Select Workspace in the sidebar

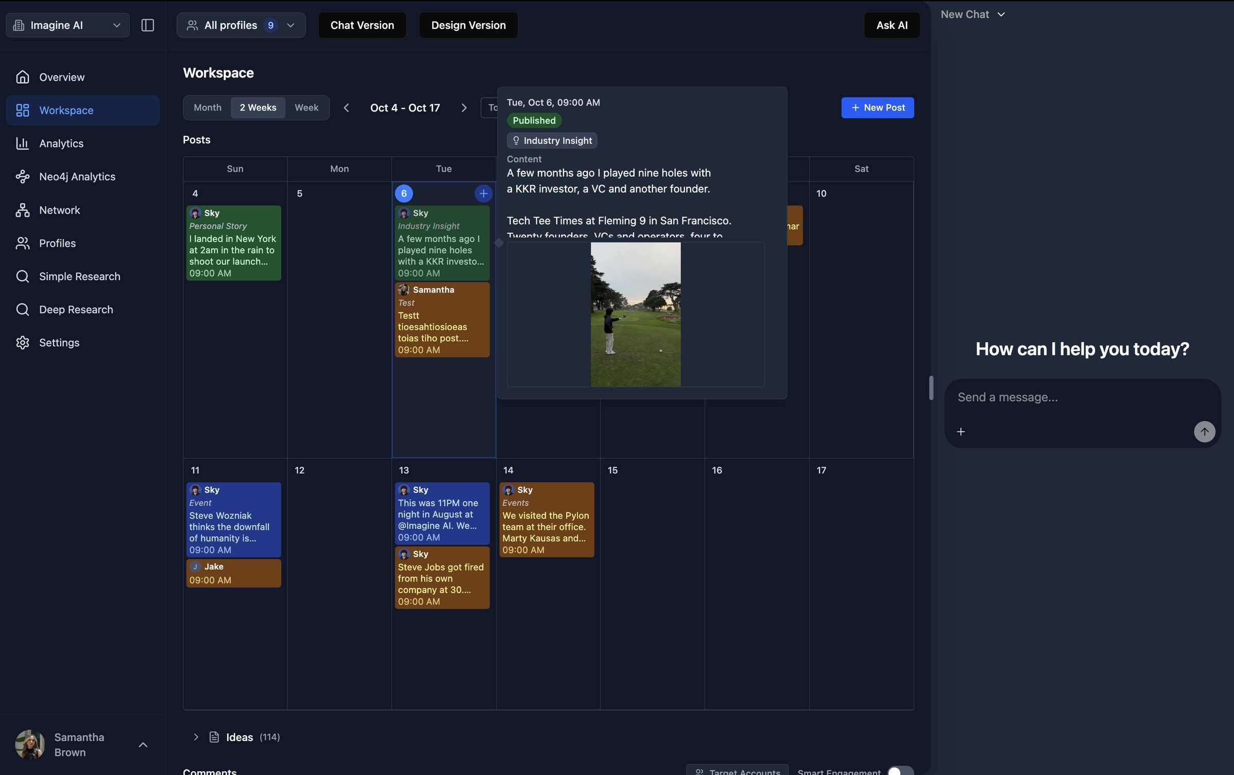(83, 110)
